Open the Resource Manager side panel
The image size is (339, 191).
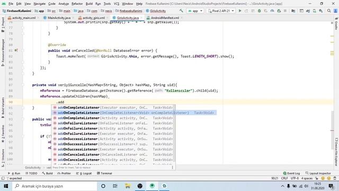click(3, 53)
